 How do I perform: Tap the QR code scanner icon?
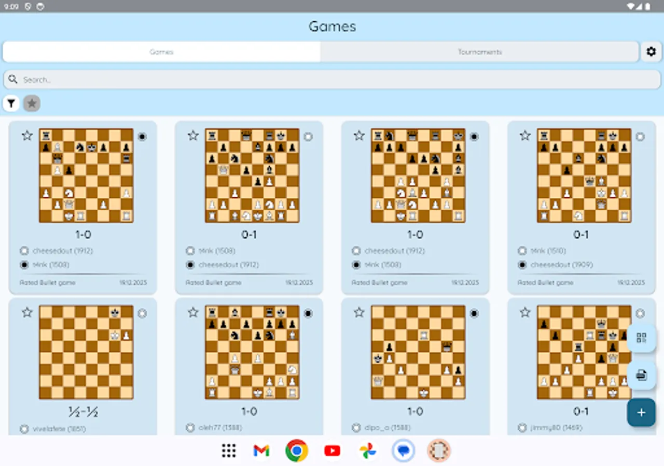[641, 338]
